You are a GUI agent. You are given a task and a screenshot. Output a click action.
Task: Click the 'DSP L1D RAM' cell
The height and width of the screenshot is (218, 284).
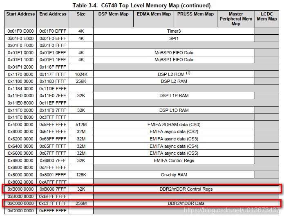point(174,110)
